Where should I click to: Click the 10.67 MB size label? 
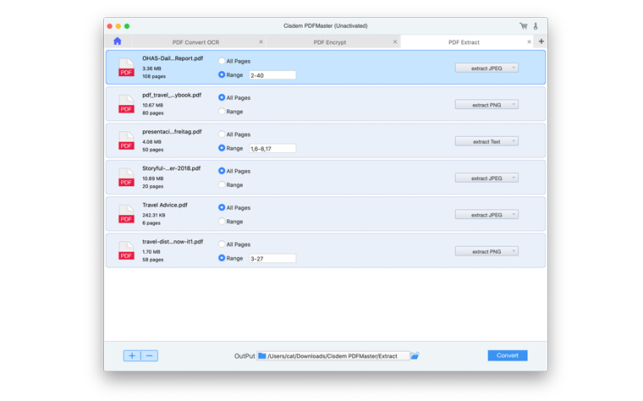(x=152, y=105)
